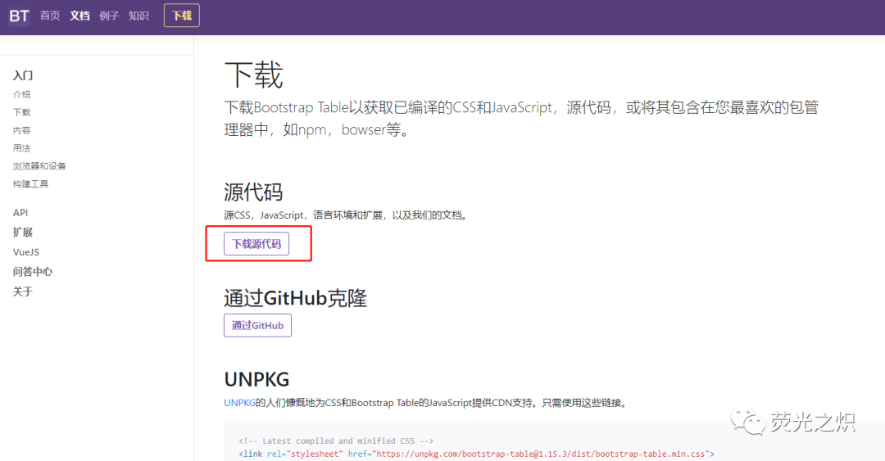The width and height of the screenshot is (885, 461).
Task: Open 浏览器和设备 sidebar link
Action: click(39, 166)
